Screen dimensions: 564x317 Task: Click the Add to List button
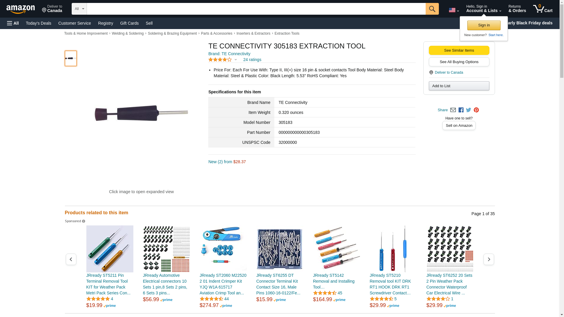(459, 86)
